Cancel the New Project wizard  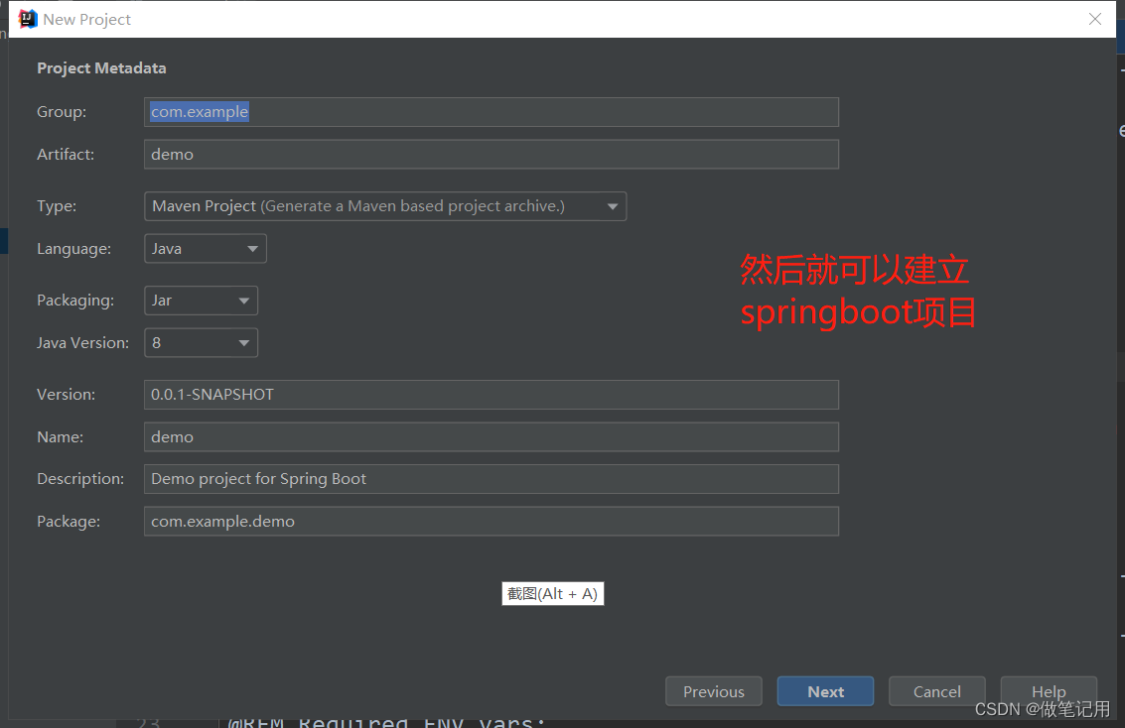[937, 691]
